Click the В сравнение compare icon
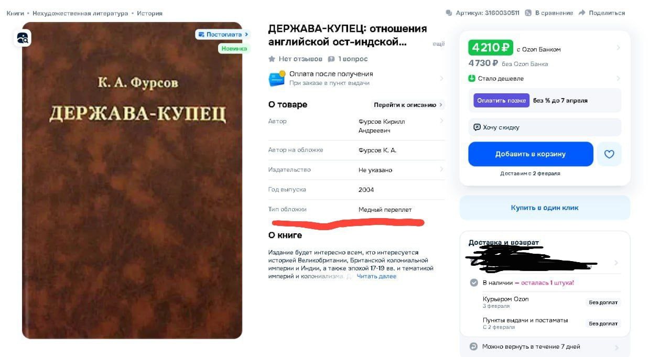The height and width of the screenshot is (357, 671). coord(528,13)
